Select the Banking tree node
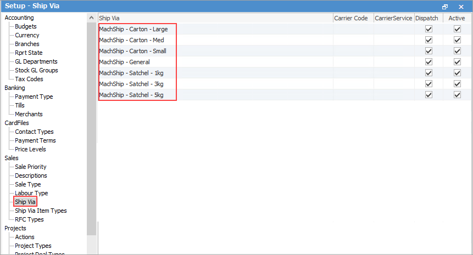 click(15, 88)
